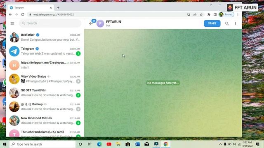Image resolution: width=264 pixels, height=148 pixels.
Task: Open a new browser tab
Action: click(58, 8)
